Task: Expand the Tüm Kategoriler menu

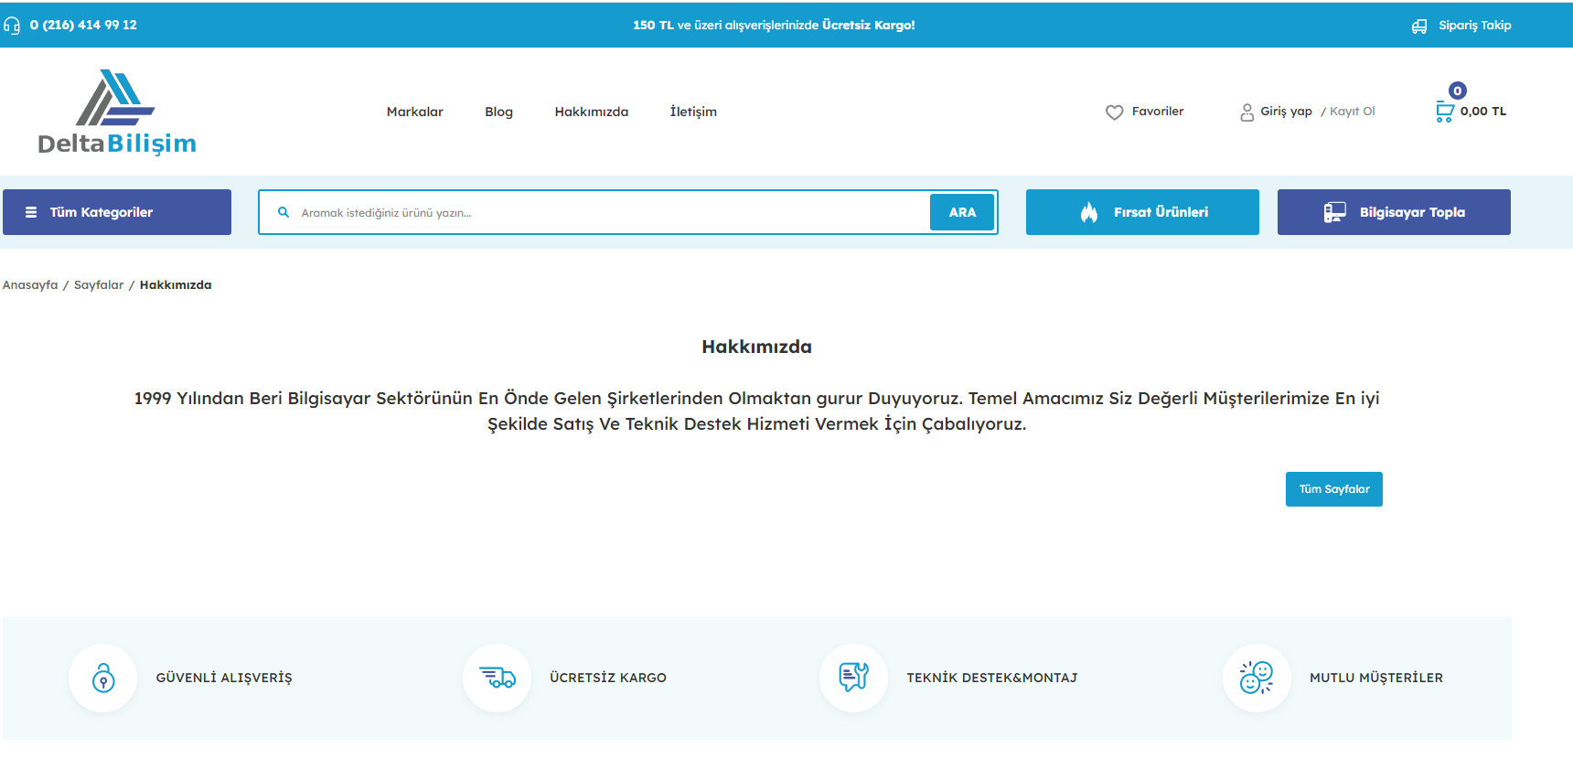Action: click(x=117, y=212)
